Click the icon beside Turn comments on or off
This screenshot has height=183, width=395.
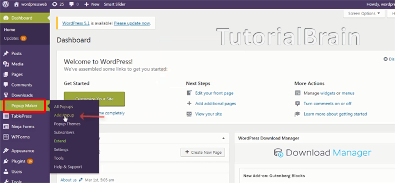(x=298, y=104)
